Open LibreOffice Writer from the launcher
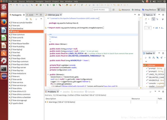This screenshot has height=120, width=167. tap(4, 30)
